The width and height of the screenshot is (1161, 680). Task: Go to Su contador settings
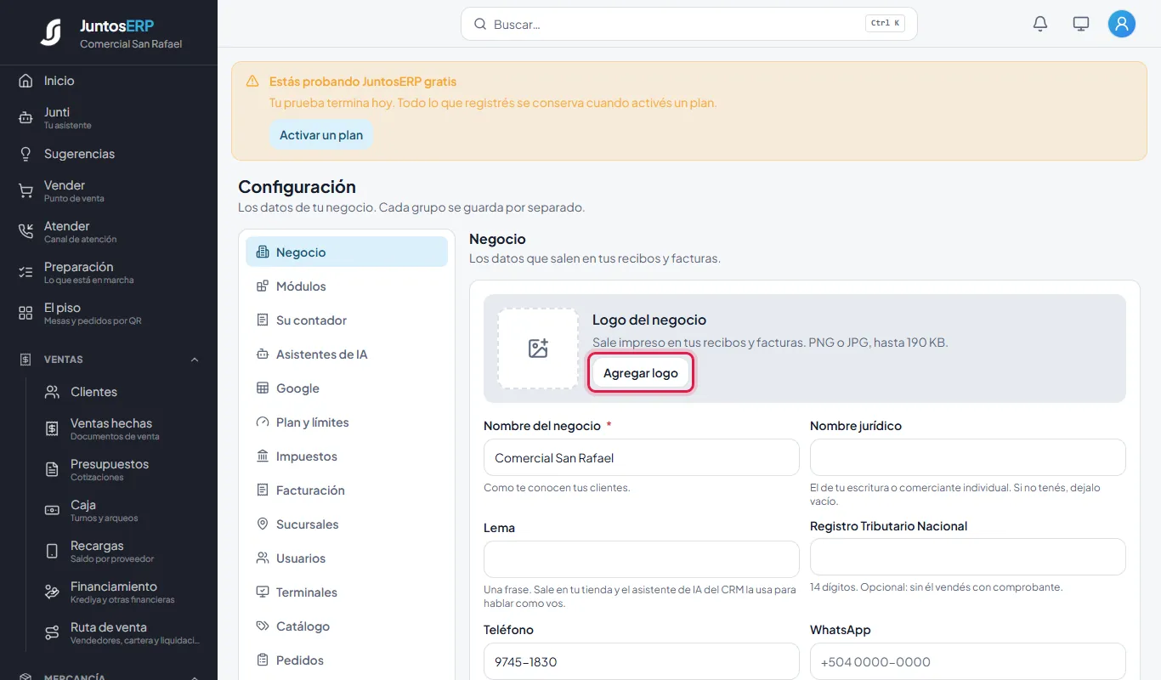[347, 320]
